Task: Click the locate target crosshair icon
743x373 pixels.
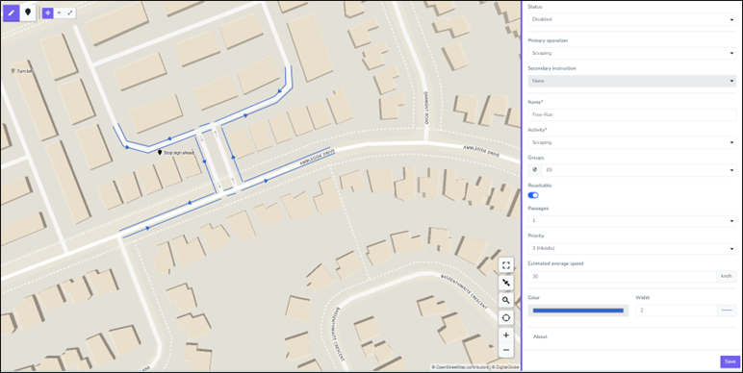Action: click(506, 317)
